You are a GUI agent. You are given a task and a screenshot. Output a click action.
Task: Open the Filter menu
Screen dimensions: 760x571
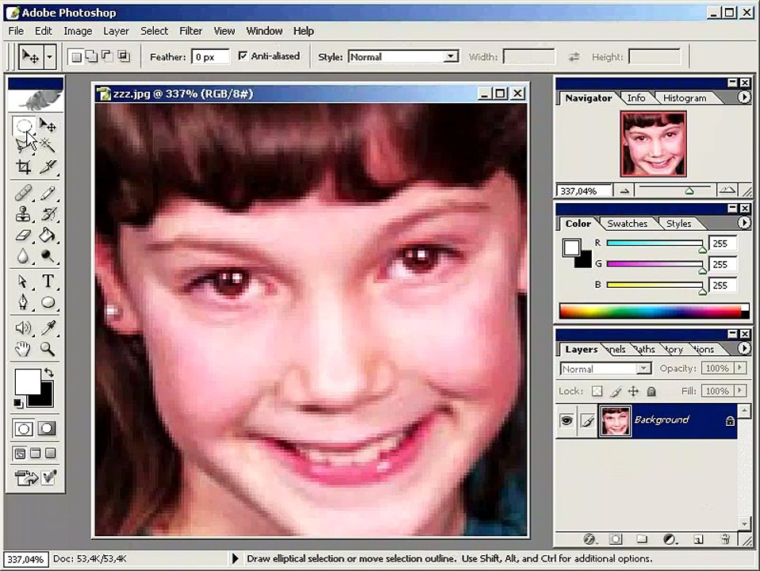tap(190, 31)
